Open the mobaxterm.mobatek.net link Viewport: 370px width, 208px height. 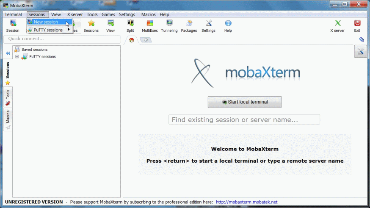246,202
